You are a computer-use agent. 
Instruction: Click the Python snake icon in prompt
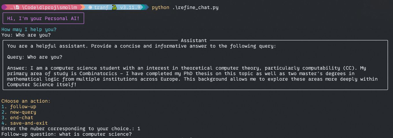[x=114, y=8]
